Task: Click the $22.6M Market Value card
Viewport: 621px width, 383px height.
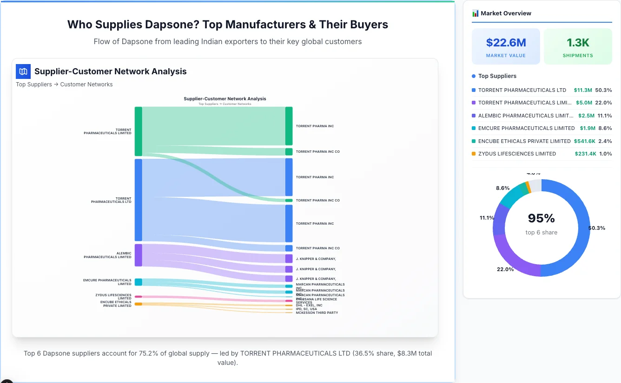Action: (x=506, y=46)
